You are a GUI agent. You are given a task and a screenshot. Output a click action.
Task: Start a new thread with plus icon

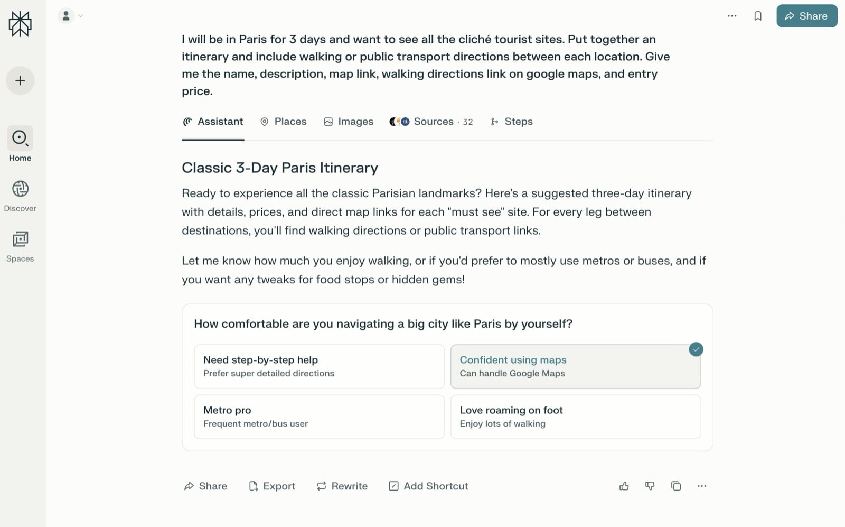pyautogui.click(x=20, y=81)
